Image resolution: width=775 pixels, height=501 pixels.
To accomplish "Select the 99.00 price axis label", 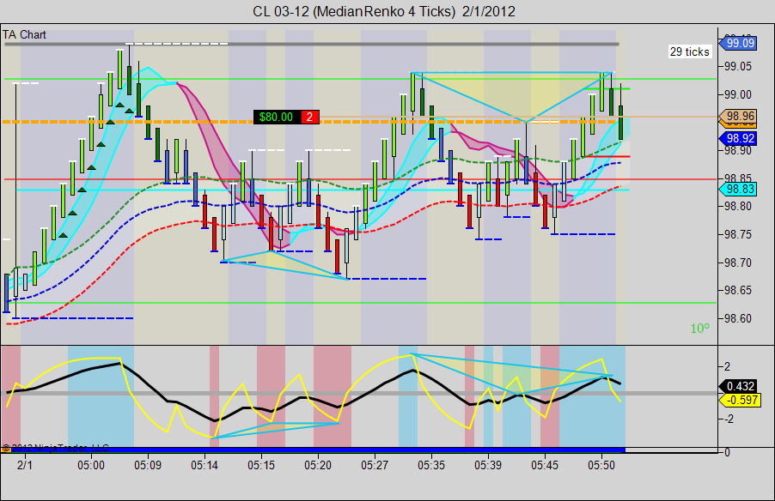I will pyautogui.click(x=737, y=94).
